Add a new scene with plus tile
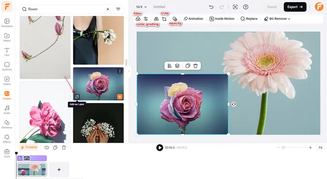The width and height of the screenshot is (327, 179). tap(59, 170)
